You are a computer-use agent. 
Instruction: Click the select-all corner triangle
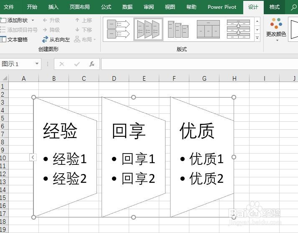pyautogui.click(x=4, y=78)
